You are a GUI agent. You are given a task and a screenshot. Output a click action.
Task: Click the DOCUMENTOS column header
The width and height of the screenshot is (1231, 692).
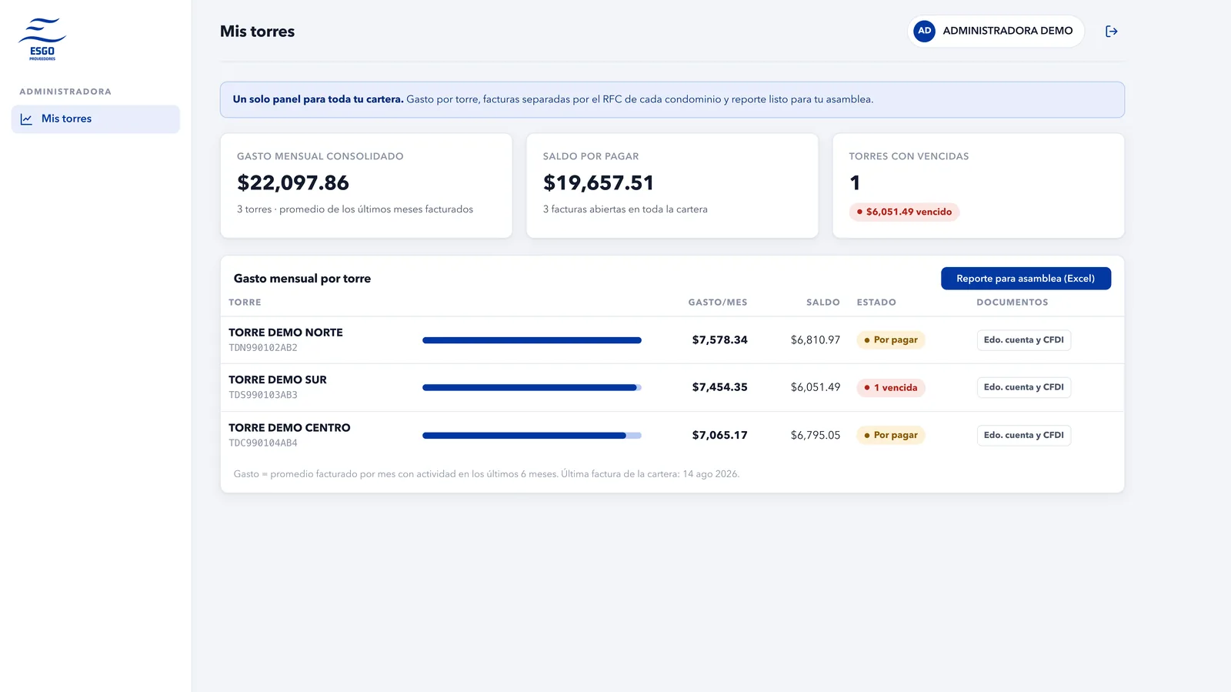point(1012,303)
